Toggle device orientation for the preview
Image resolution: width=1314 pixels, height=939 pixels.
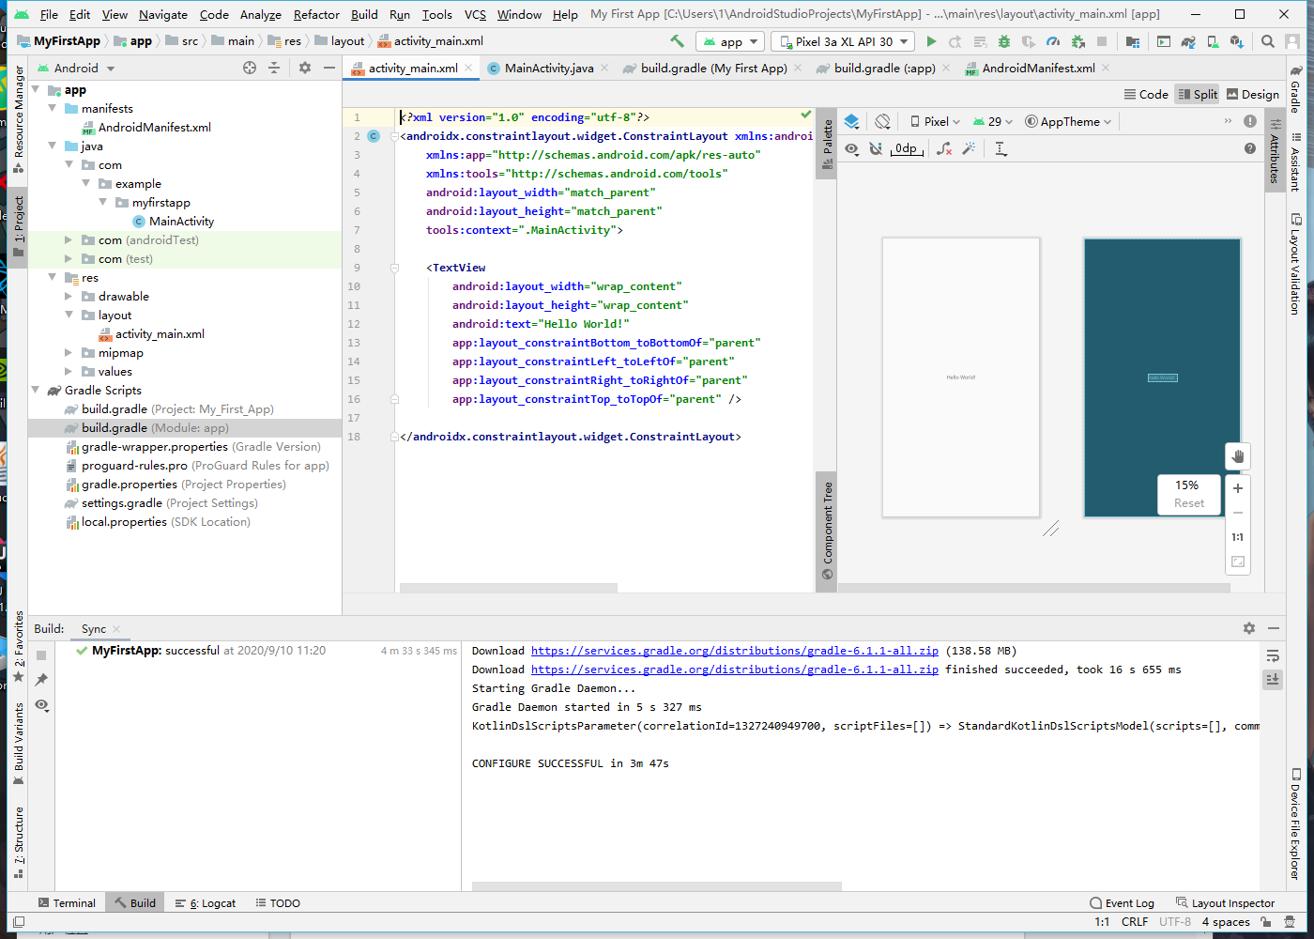pyautogui.click(x=882, y=121)
